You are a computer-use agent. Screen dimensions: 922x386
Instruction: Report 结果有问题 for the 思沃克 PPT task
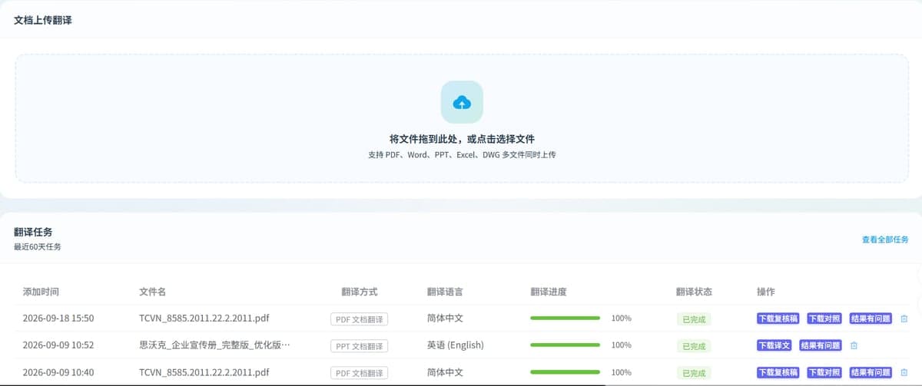coord(821,345)
